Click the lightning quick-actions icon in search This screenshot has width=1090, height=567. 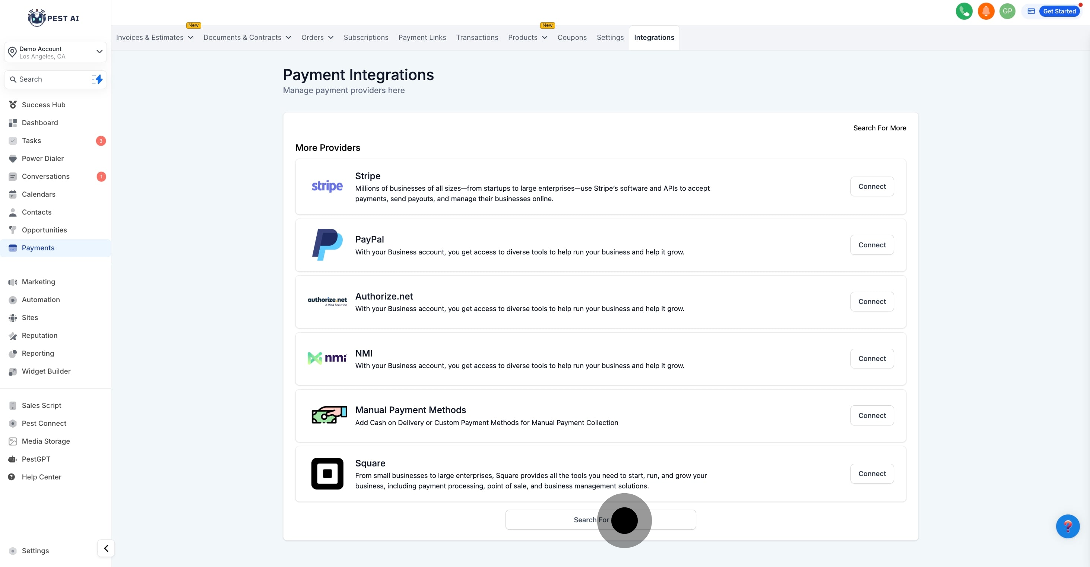tap(98, 79)
